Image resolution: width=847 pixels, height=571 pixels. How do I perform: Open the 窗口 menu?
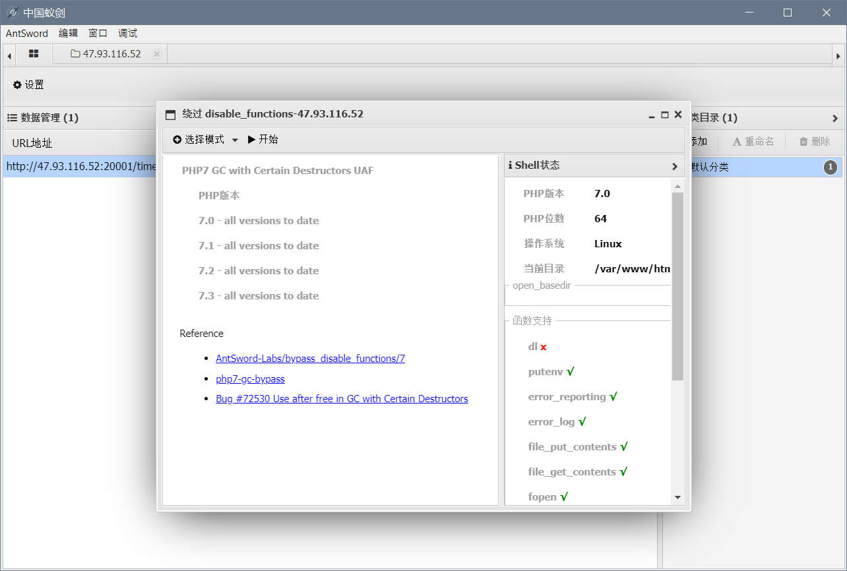coord(98,33)
